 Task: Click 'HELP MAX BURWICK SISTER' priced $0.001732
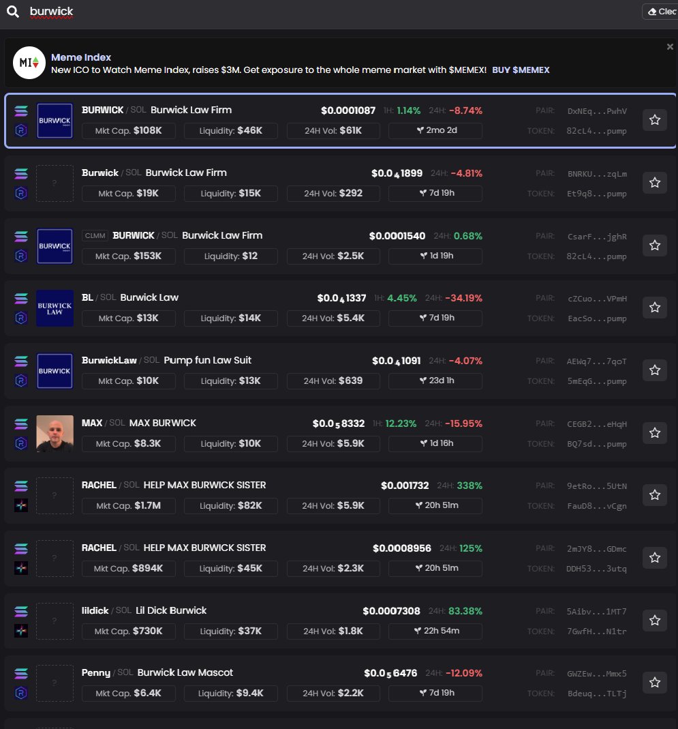pyautogui.click(x=204, y=486)
